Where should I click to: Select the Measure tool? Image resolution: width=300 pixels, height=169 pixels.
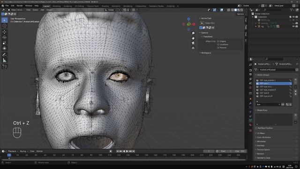click(4, 61)
